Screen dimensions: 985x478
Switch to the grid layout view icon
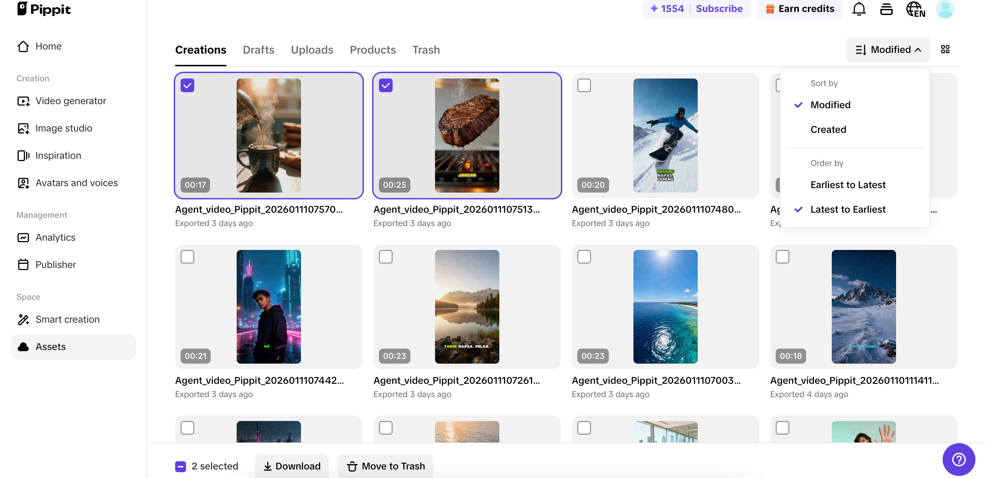(945, 50)
